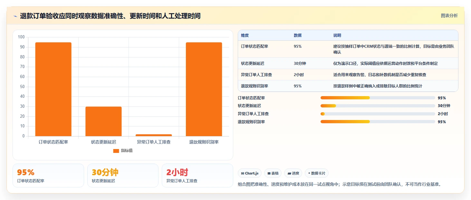The width and height of the screenshot is (471, 200).
Task: Click the 状态更新延迟 progress bar
Action: 378,106
